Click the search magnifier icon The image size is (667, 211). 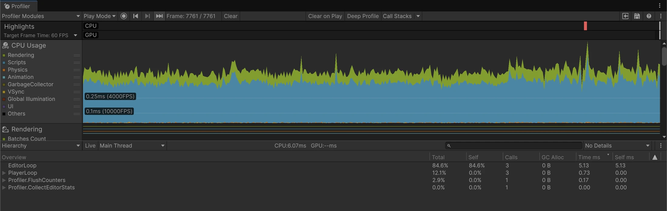(x=449, y=146)
